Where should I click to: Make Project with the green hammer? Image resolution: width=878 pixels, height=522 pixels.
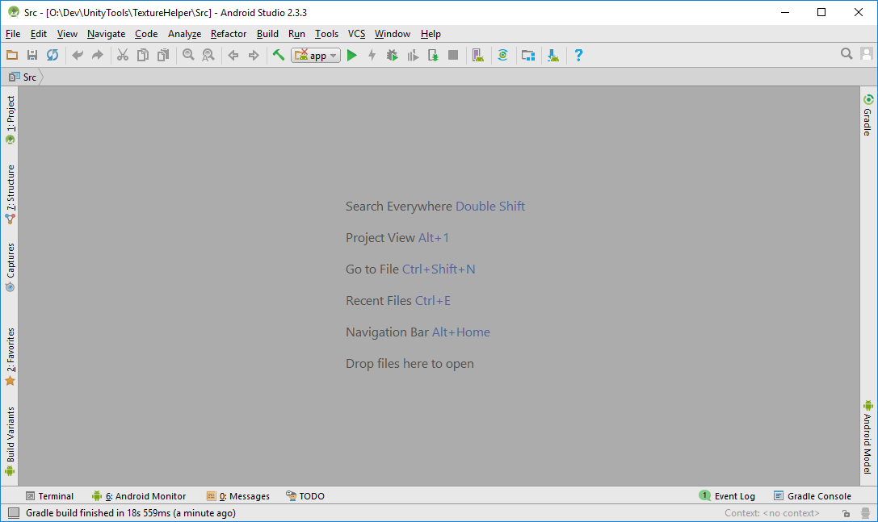coord(279,55)
